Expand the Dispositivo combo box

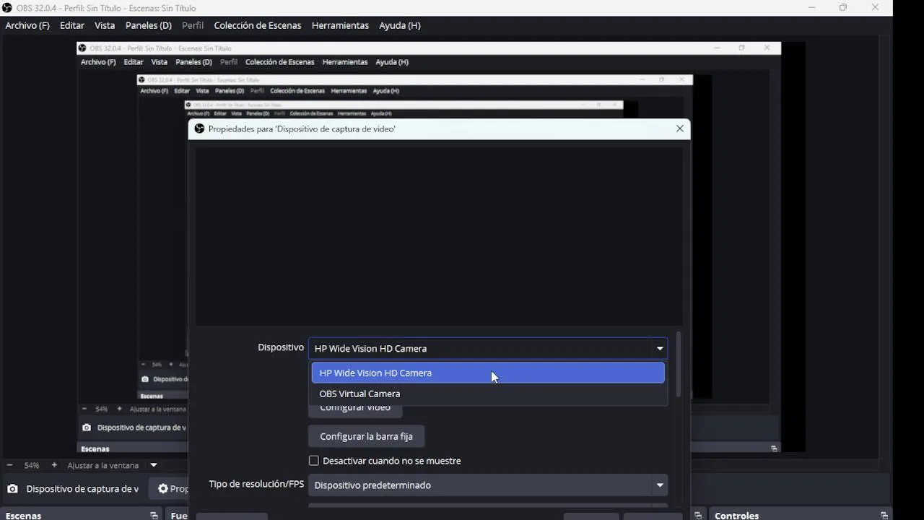click(x=488, y=348)
